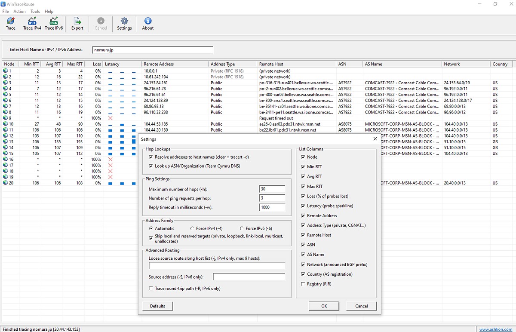Uncheck the Remote Host list column
The width and height of the screenshot is (516, 332).
click(303, 235)
